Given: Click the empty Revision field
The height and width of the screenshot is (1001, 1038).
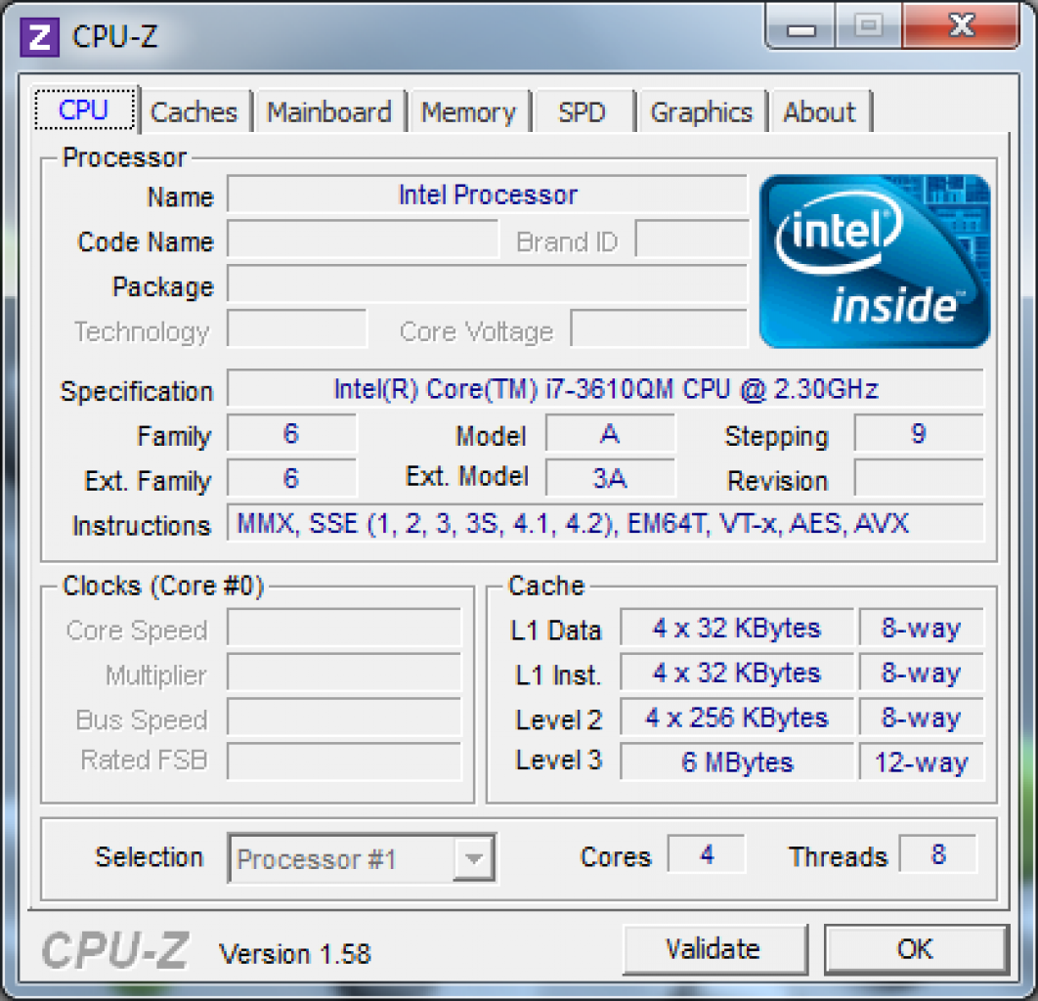Looking at the screenshot, I should point(918,478).
